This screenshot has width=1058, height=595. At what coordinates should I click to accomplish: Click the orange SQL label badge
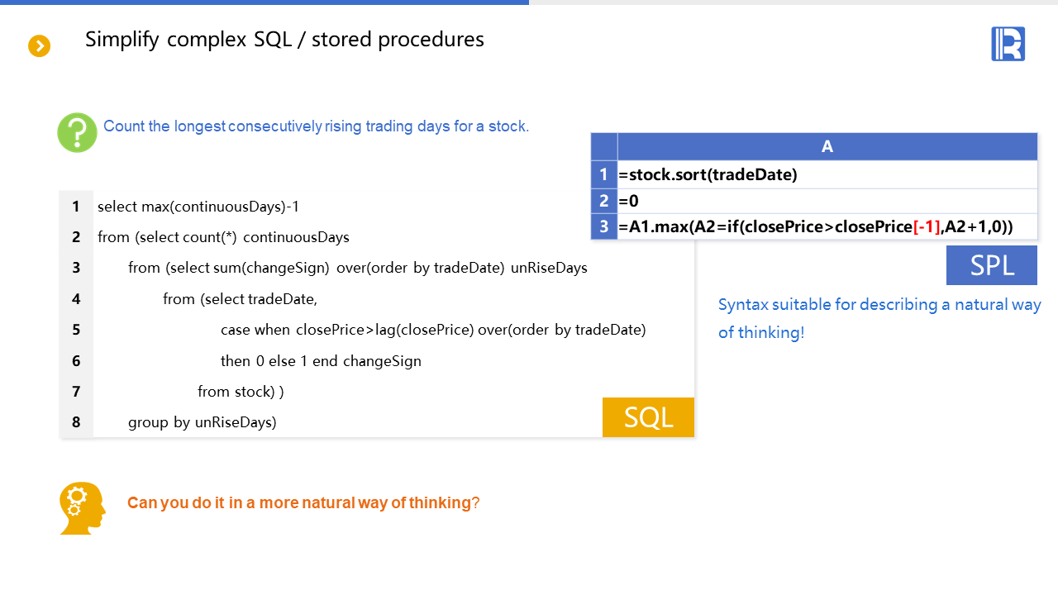(648, 417)
